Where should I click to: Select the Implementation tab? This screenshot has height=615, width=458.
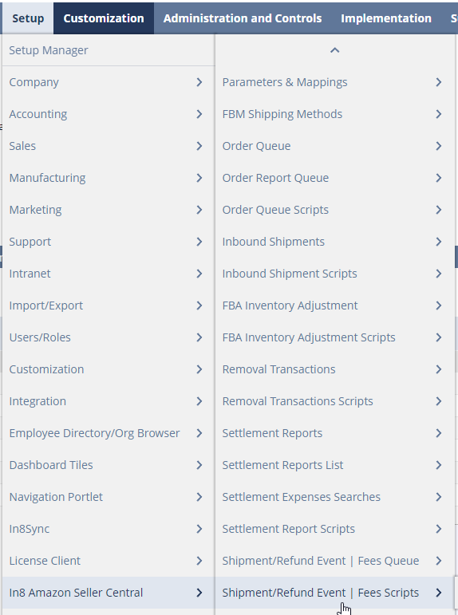point(386,18)
